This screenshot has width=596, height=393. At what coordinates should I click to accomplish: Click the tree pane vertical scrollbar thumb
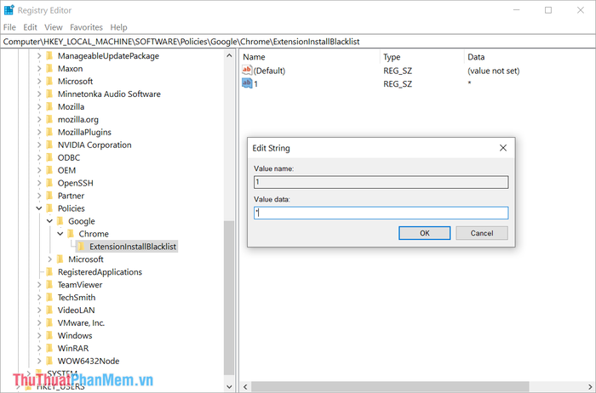[x=229, y=298]
